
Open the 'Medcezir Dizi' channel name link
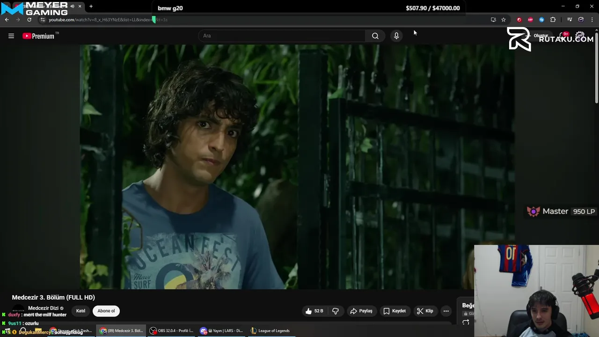pos(43,308)
